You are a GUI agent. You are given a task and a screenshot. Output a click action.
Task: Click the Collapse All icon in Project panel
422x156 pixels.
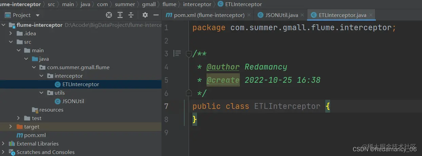(x=131, y=15)
